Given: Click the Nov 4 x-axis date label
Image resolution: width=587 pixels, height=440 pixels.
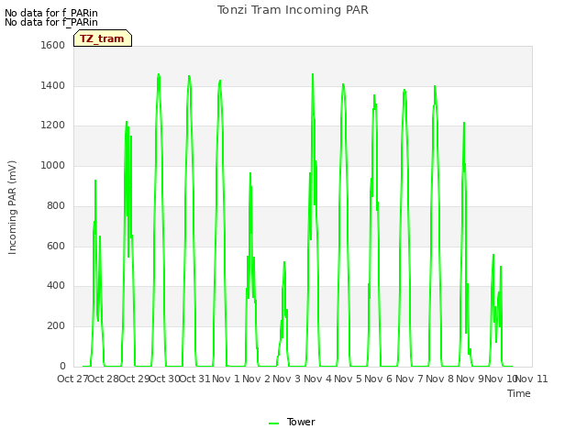Looking at the screenshot, I should pos(317,379).
